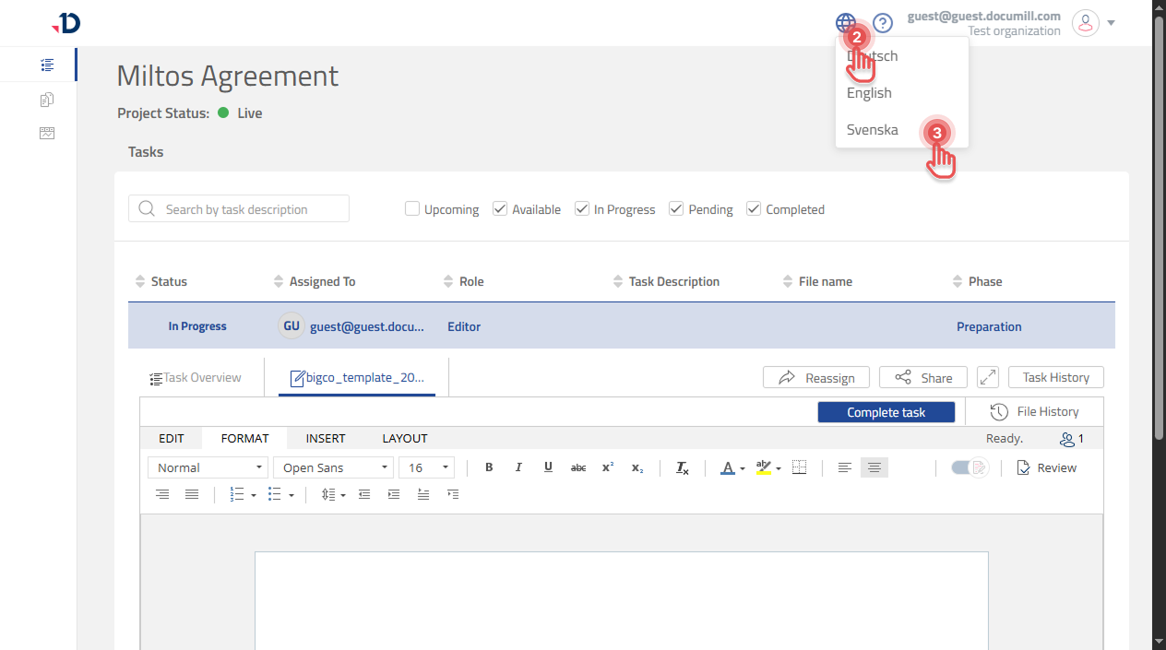Open help via the question mark icon
This screenshot has width=1166, height=650.
click(883, 23)
